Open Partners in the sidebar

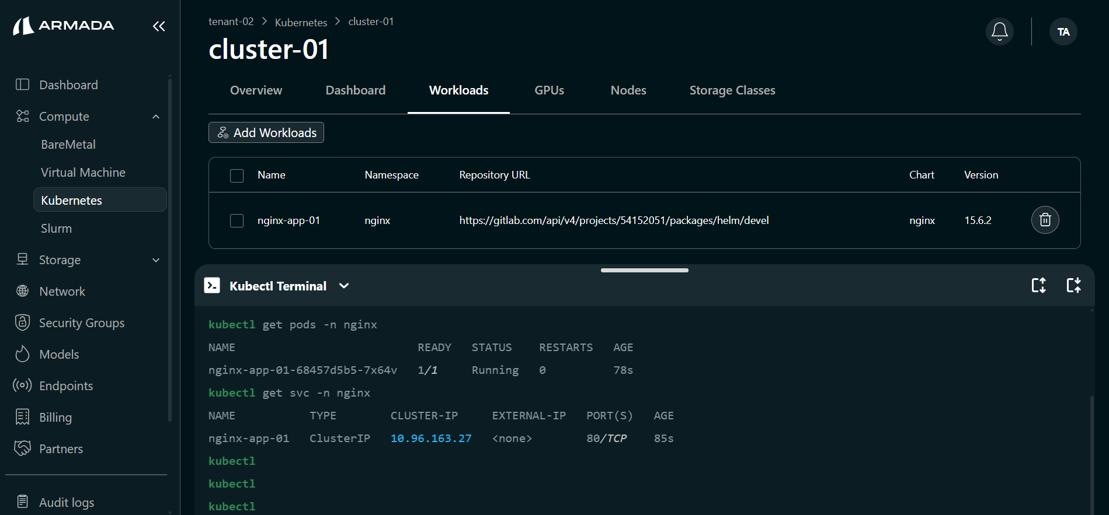pyautogui.click(x=61, y=449)
